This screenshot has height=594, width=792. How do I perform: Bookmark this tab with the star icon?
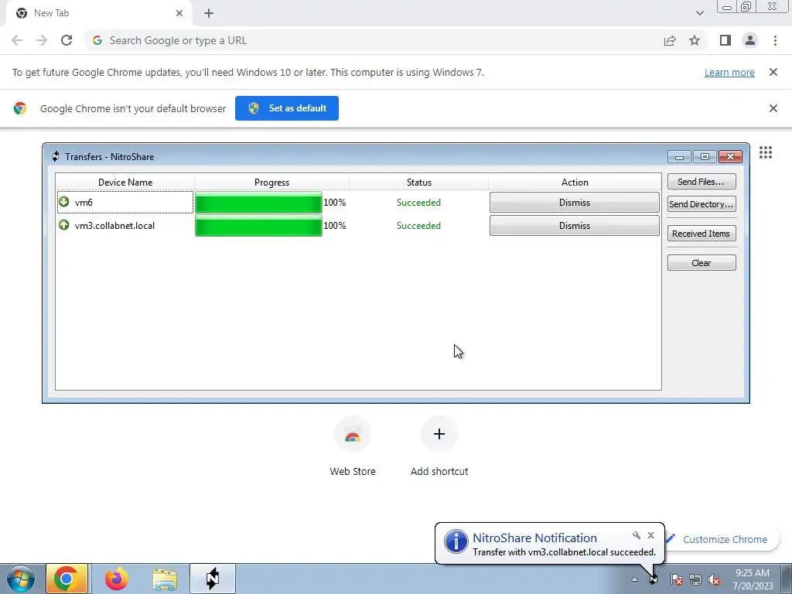coord(695,40)
